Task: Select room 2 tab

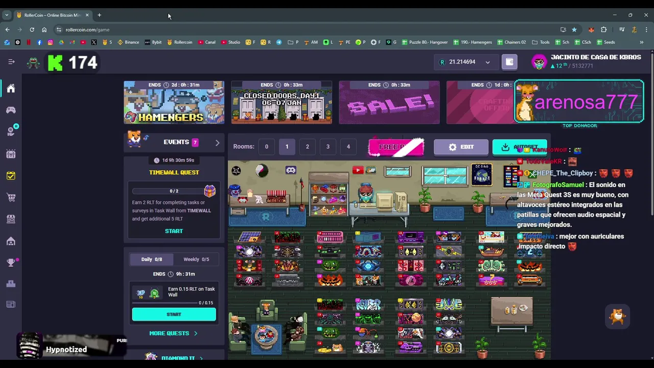Action: 307,147
